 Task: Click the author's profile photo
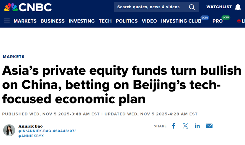tap(9, 130)
